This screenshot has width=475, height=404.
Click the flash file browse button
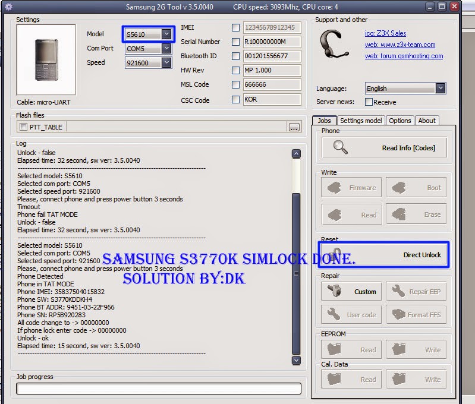point(294,127)
